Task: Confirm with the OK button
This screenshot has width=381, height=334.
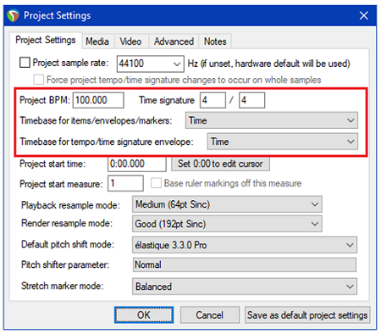Action: [144, 315]
